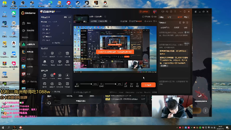
Task: Open the box-shaped tool icon in interactive tools
Action: pyautogui.click(x=67, y=53)
